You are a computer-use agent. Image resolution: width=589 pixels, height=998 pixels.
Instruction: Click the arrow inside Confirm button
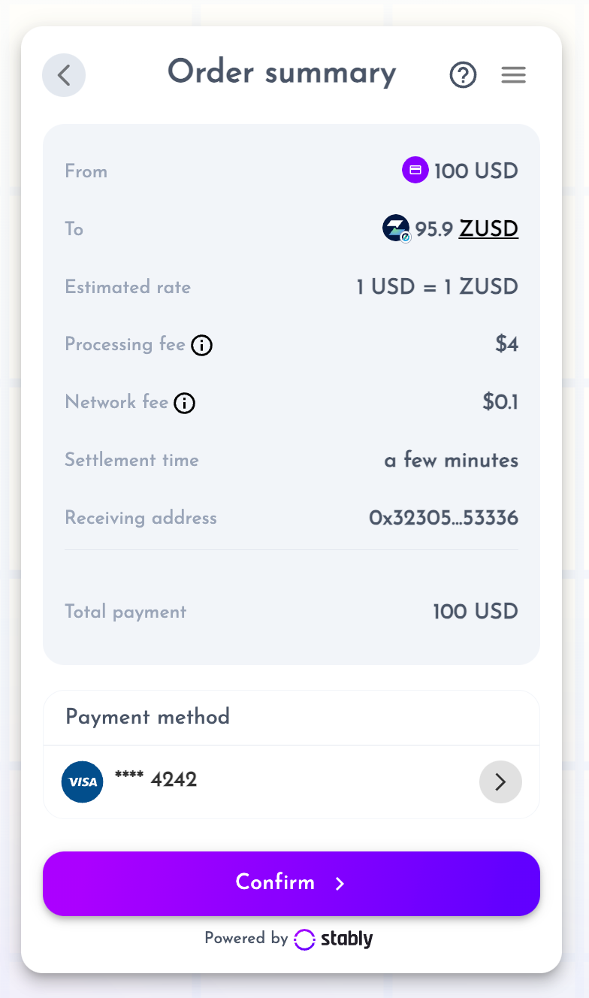(x=340, y=884)
